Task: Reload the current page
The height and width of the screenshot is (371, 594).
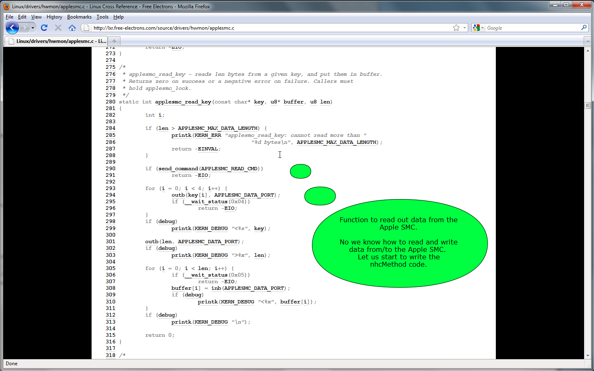Action: pyautogui.click(x=44, y=28)
